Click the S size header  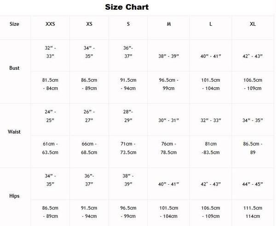click(128, 24)
